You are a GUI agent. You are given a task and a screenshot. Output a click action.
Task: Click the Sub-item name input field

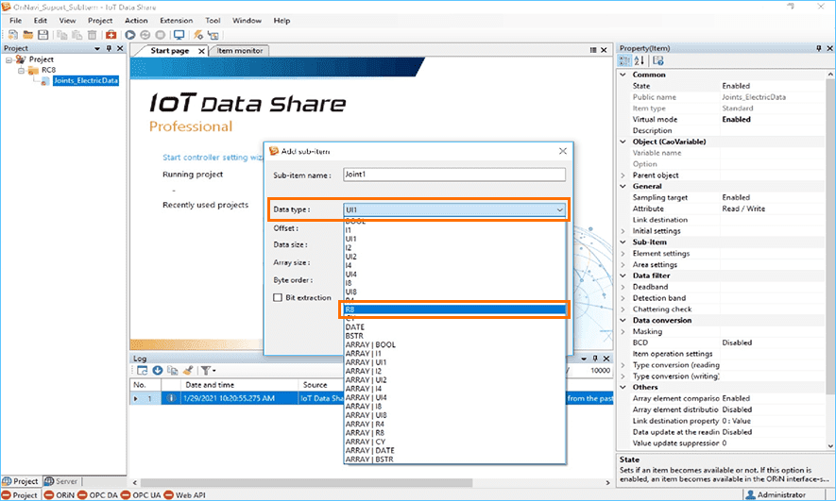(454, 175)
